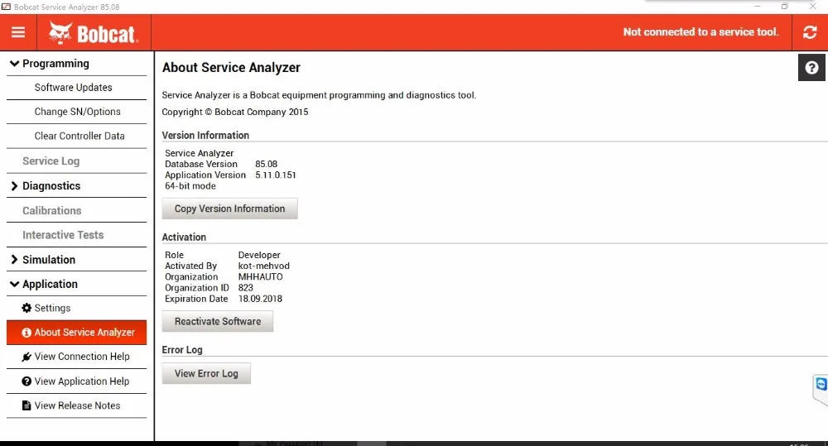Click the Settings gear icon

pos(26,308)
